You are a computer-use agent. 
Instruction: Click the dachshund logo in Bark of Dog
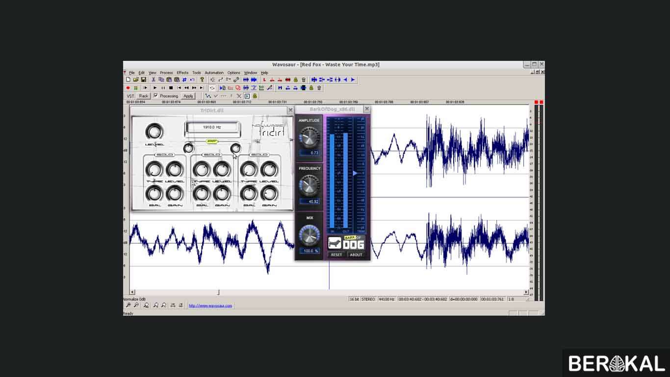click(x=335, y=243)
